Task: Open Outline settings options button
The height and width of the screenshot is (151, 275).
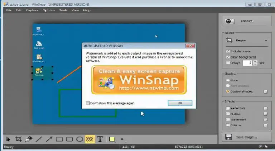Action: [266, 114]
